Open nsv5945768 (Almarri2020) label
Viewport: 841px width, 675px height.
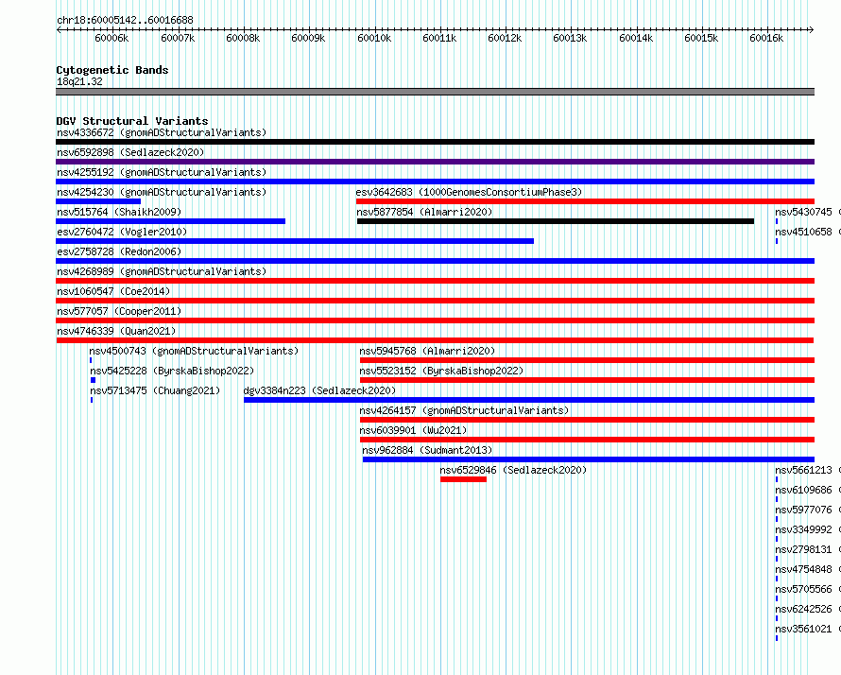coord(427,351)
